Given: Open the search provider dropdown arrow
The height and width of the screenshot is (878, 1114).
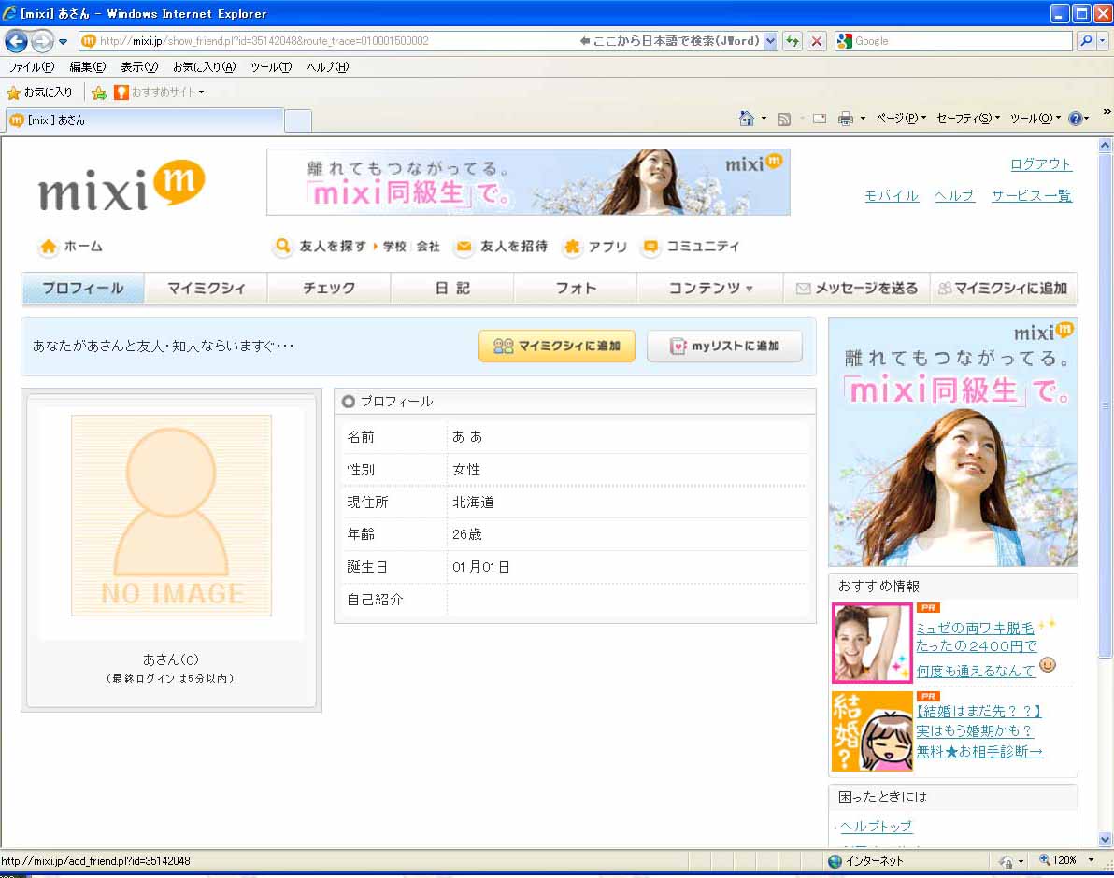Looking at the screenshot, I should (1103, 41).
